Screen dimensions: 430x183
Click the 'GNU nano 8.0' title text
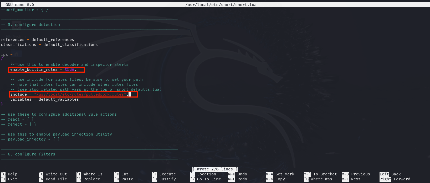(20, 5)
